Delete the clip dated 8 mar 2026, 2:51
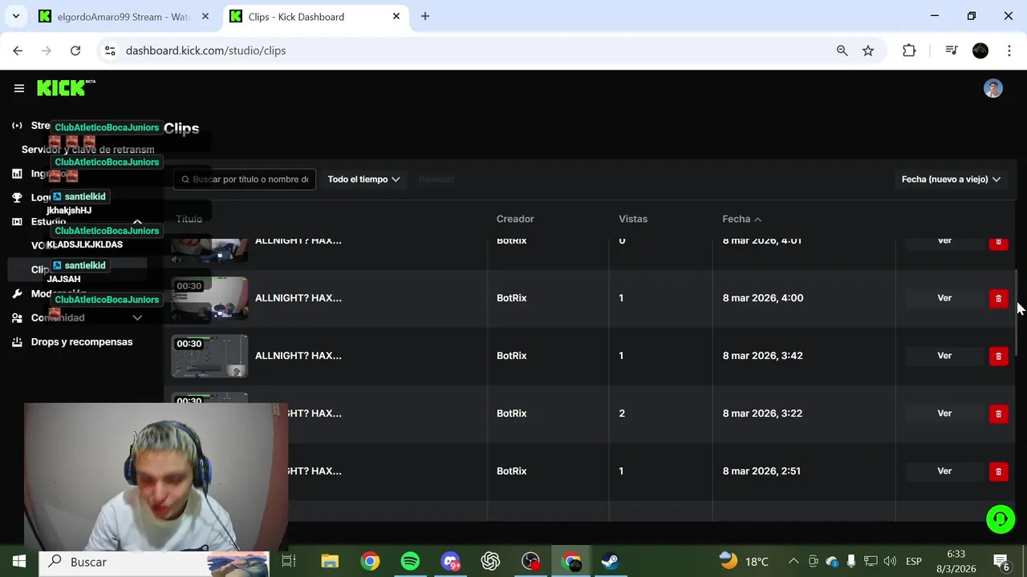This screenshot has width=1027, height=577. coord(998,471)
